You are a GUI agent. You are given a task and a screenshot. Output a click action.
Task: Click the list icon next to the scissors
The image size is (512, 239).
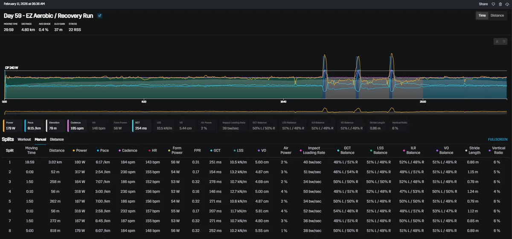pyautogui.click(x=504, y=41)
